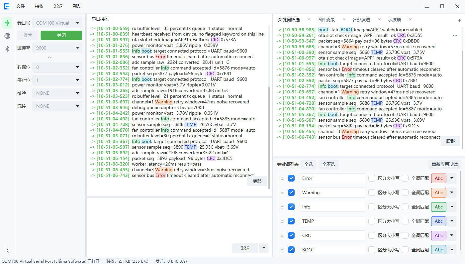Screen dimensions: 465x264
Task: Expand the Info keyword color dropdown arrow
Action: pyautogui.click(x=452, y=207)
